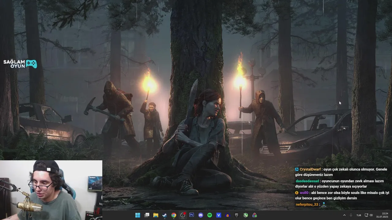Viewport: 392px width, 220px height.
Task: Click the CrystalDwarf username in chat
Action: (310, 169)
